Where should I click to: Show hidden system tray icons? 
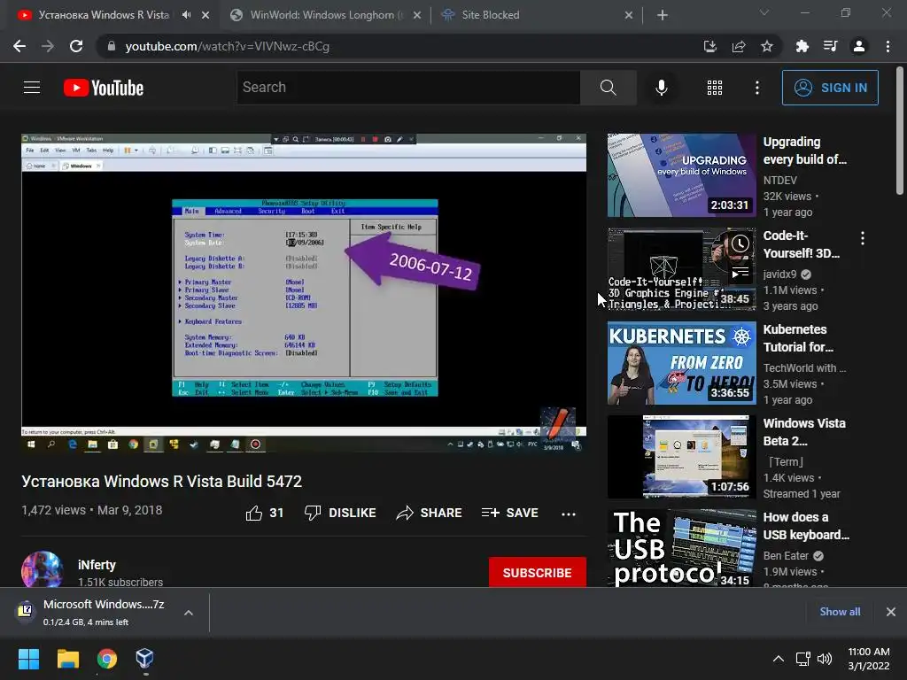pos(779,659)
